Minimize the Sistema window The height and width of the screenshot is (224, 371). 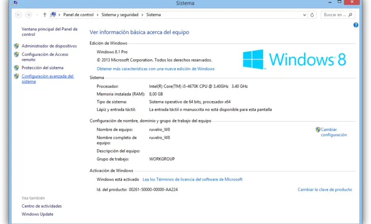[330, 2]
